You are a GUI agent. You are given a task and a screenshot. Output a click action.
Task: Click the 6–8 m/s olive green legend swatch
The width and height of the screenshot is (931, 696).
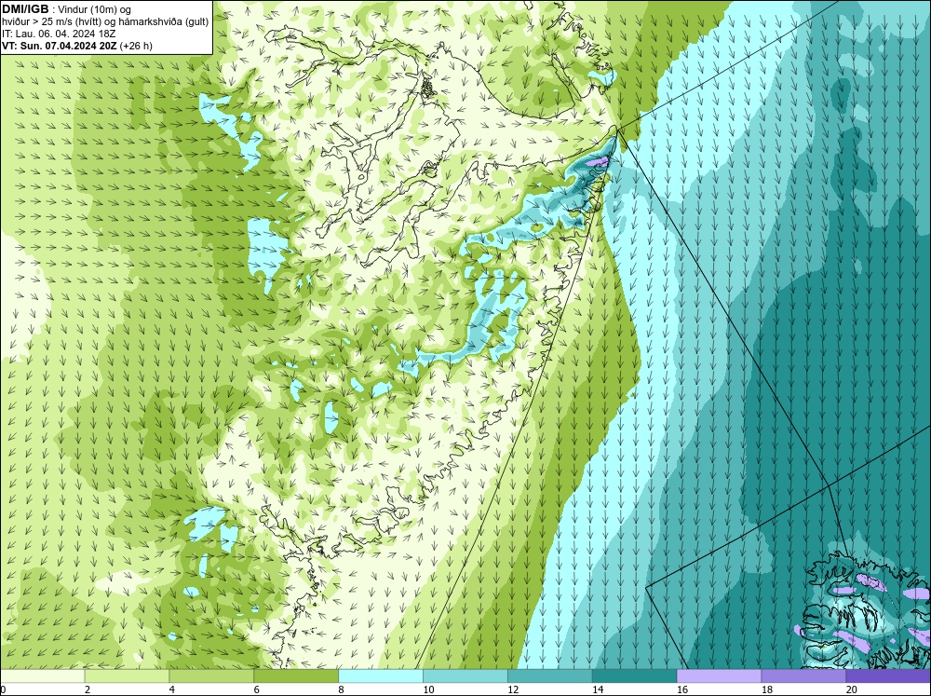click(x=296, y=676)
